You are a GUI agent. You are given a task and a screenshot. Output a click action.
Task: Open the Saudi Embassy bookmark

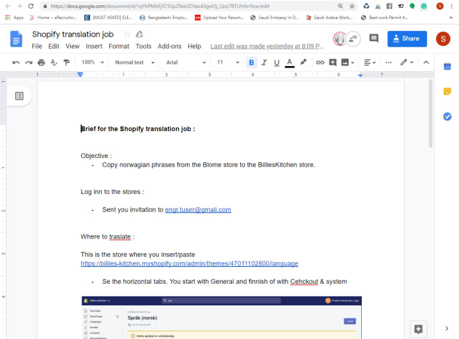[275, 18]
